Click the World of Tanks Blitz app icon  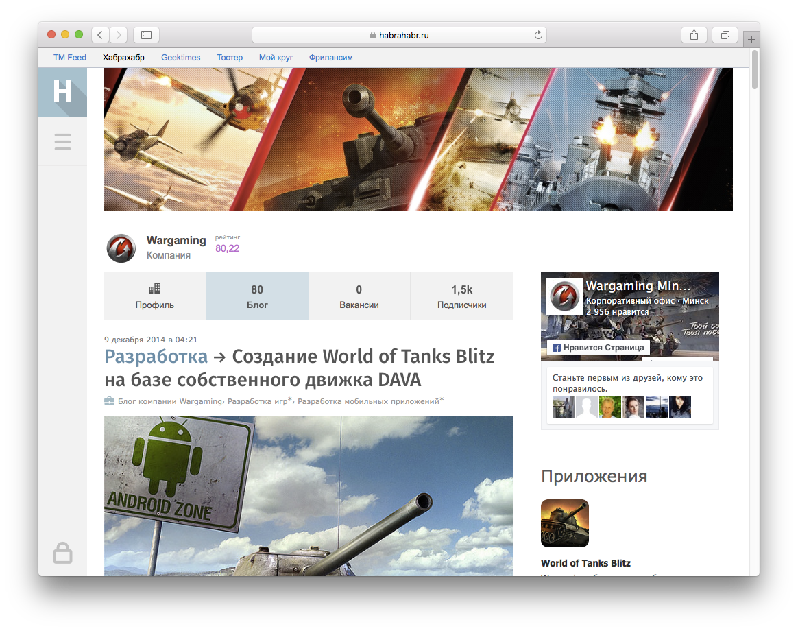coord(564,523)
